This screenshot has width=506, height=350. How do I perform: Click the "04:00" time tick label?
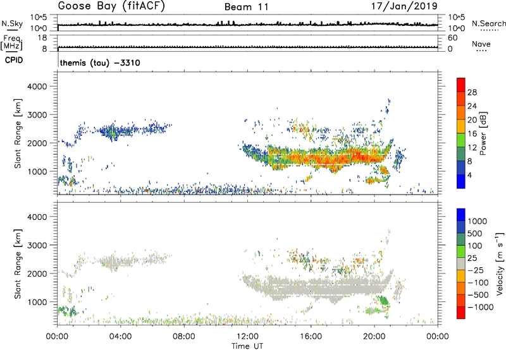pyautogui.click(x=120, y=337)
